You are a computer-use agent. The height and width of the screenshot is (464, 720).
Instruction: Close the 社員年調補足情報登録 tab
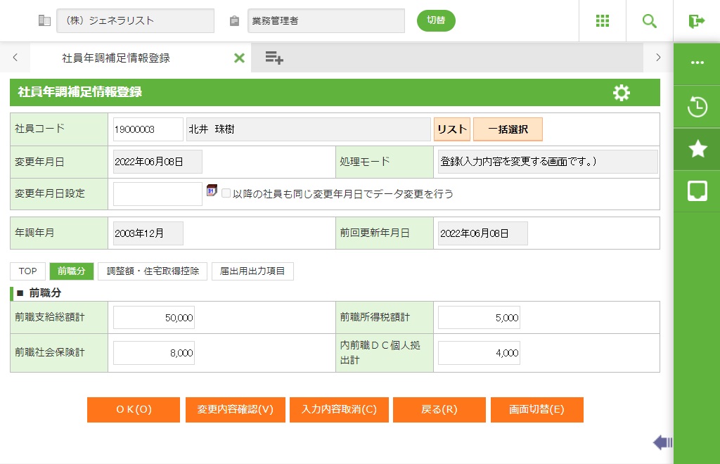coord(239,58)
